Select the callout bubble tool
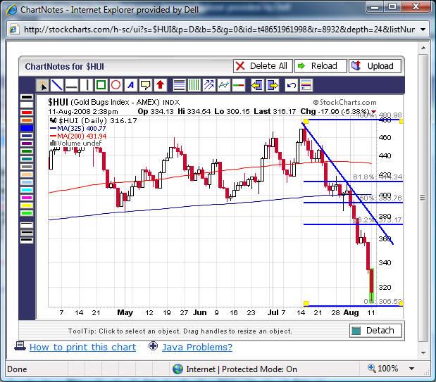This screenshot has width=436, height=382. click(145, 85)
